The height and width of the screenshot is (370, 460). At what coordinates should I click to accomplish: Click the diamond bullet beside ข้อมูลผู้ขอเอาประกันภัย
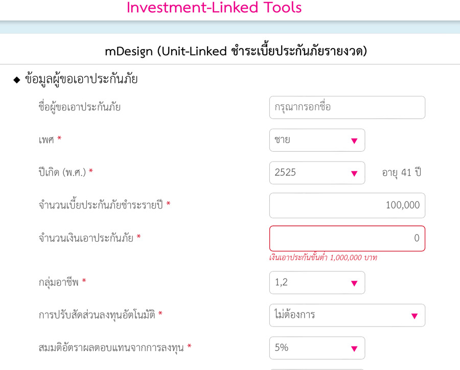click(x=17, y=80)
